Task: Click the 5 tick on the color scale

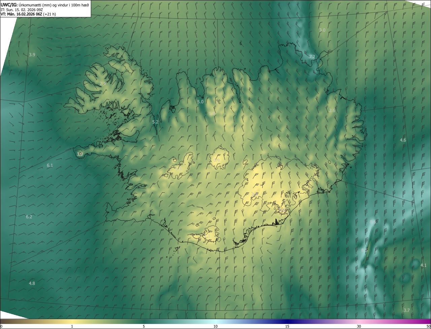Action: coord(144,326)
